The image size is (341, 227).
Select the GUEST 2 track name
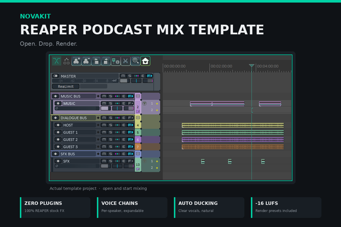pos(70,140)
